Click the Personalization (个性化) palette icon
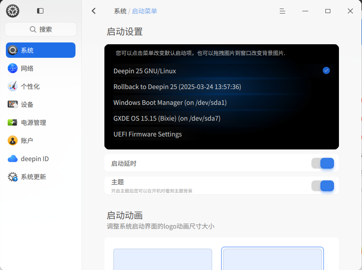The height and width of the screenshot is (270, 362). pyautogui.click(x=13, y=86)
